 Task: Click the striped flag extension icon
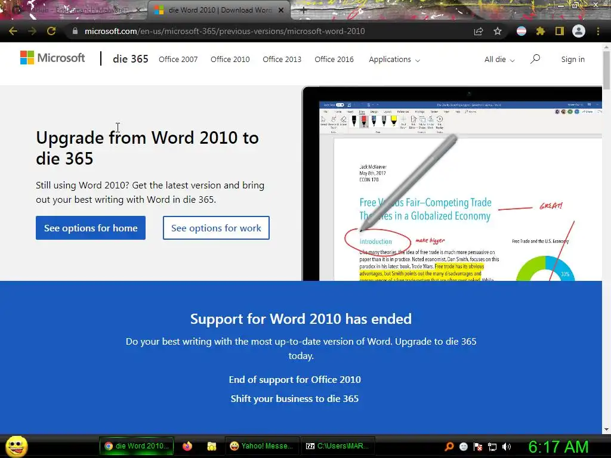coord(521,31)
